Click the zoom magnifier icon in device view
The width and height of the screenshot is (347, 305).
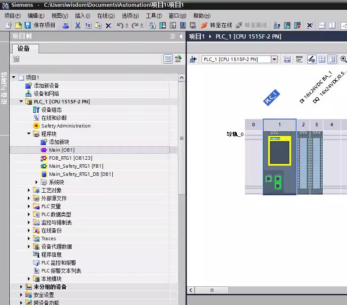coord(344,59)
